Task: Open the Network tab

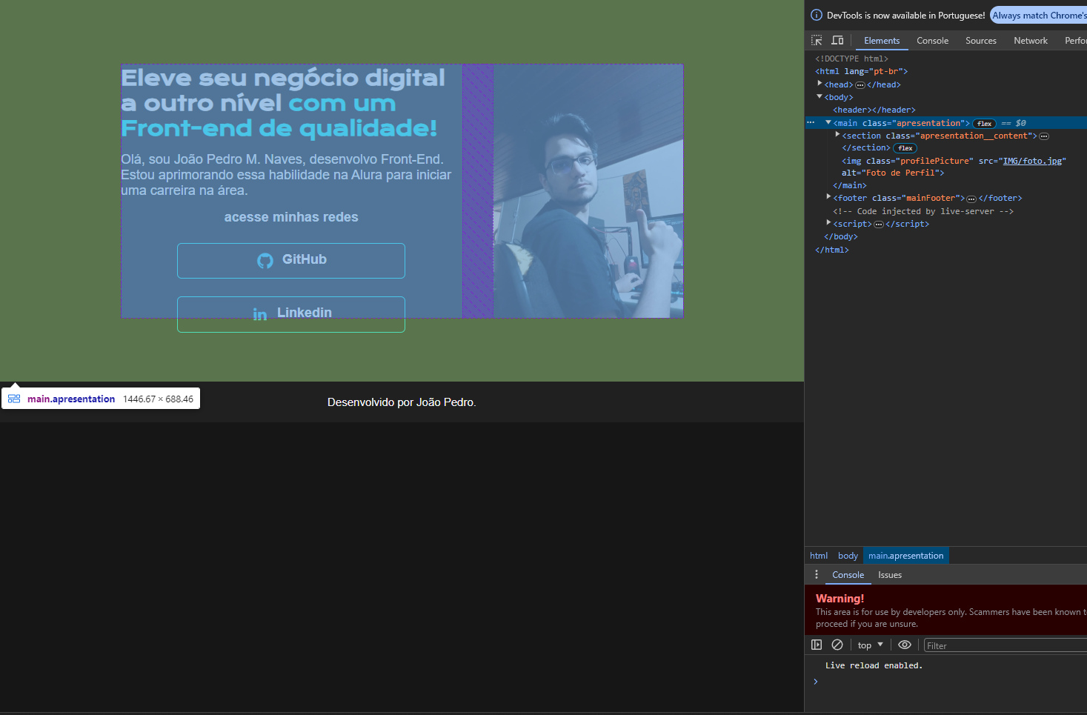Action: [1031, 41]
